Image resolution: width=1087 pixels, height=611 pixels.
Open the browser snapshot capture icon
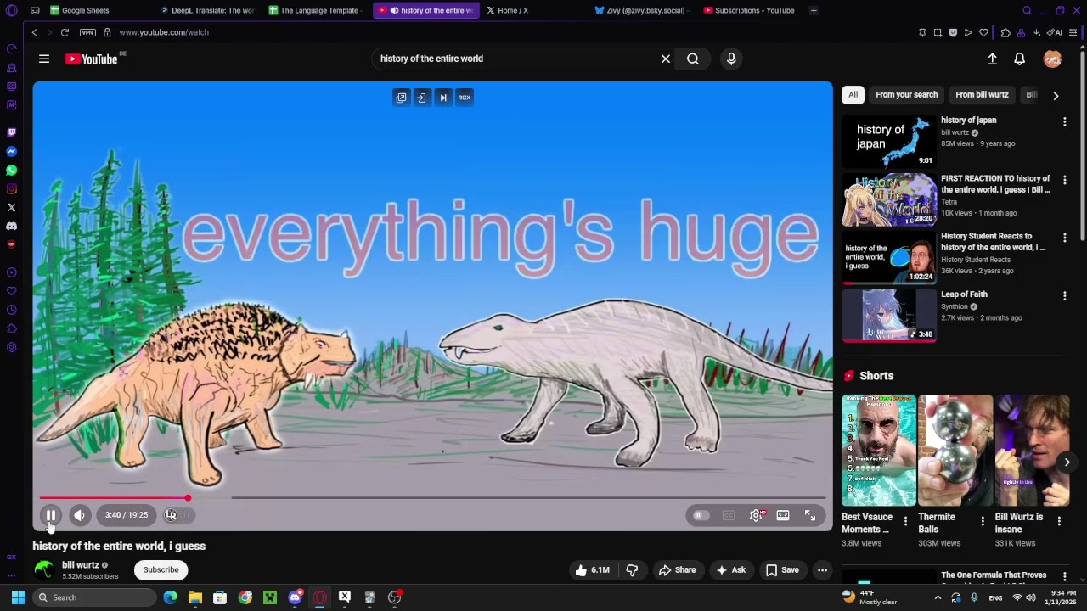(938, 32)
